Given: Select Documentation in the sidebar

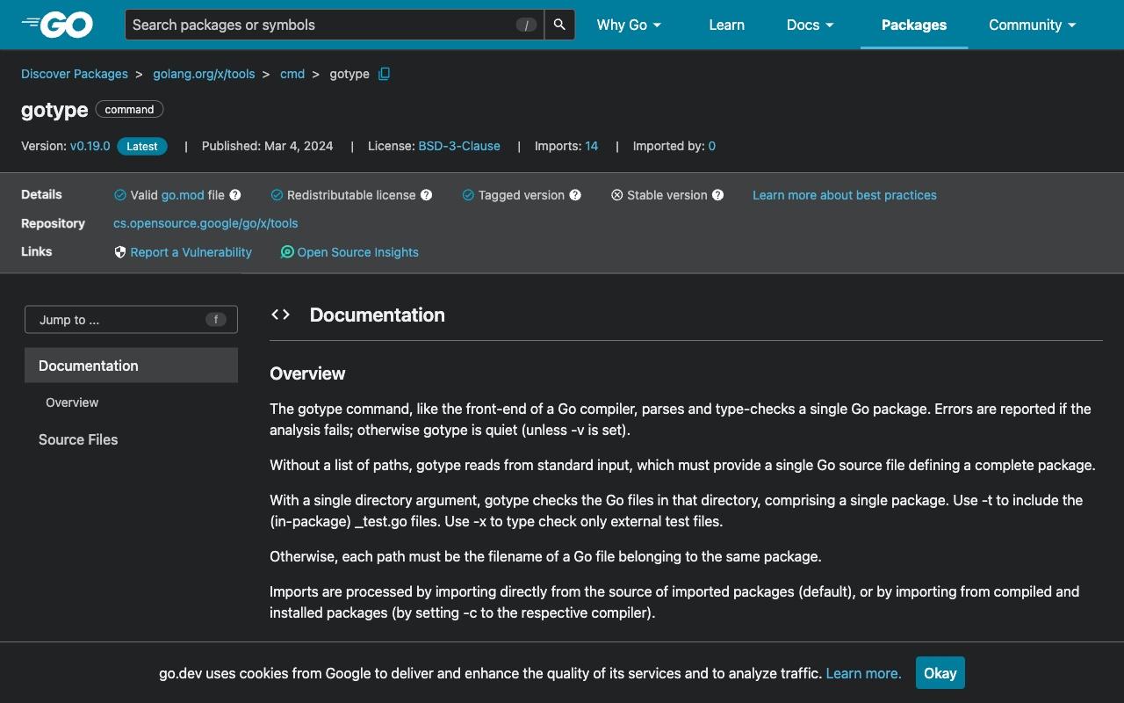Looking at the screenshot, I should 131,366.
